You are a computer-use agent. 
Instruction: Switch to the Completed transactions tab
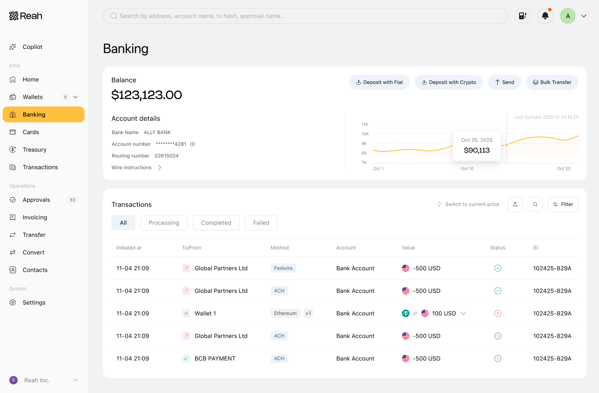[x=216, y=222]
